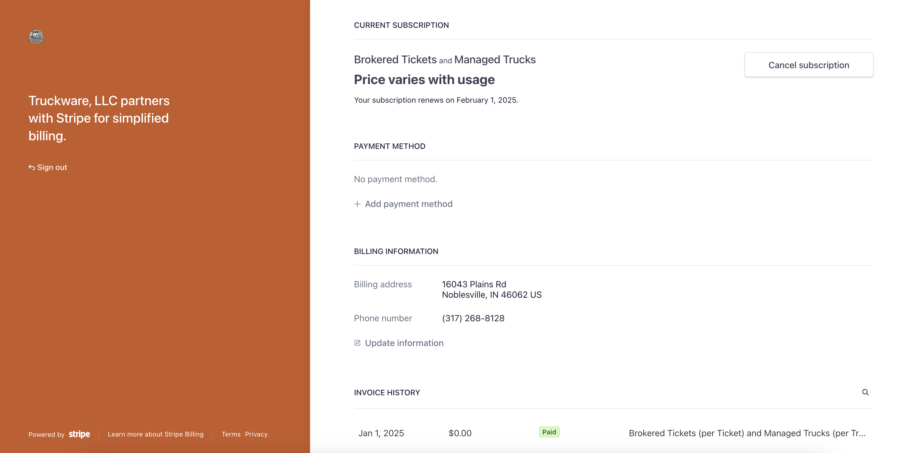The image size is (903, 453).
Task: Click the phone number (317) 268-8128
Action: pos(473,318)
